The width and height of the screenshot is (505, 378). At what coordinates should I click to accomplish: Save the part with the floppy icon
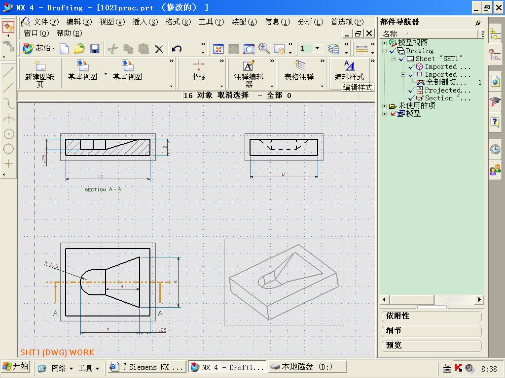click(94, 49)
